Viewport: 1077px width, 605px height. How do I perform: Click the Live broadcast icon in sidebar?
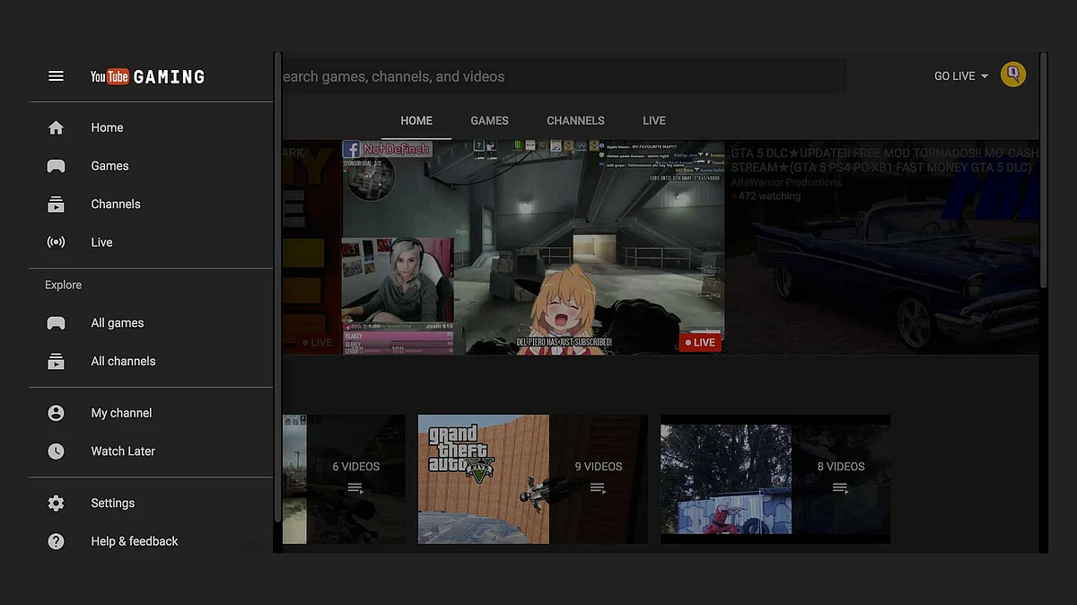tap(56, 242)
